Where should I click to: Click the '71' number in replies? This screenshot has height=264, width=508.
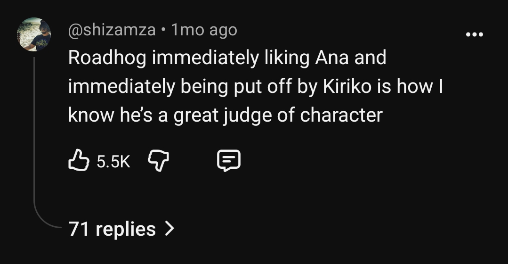pos(79,229)
